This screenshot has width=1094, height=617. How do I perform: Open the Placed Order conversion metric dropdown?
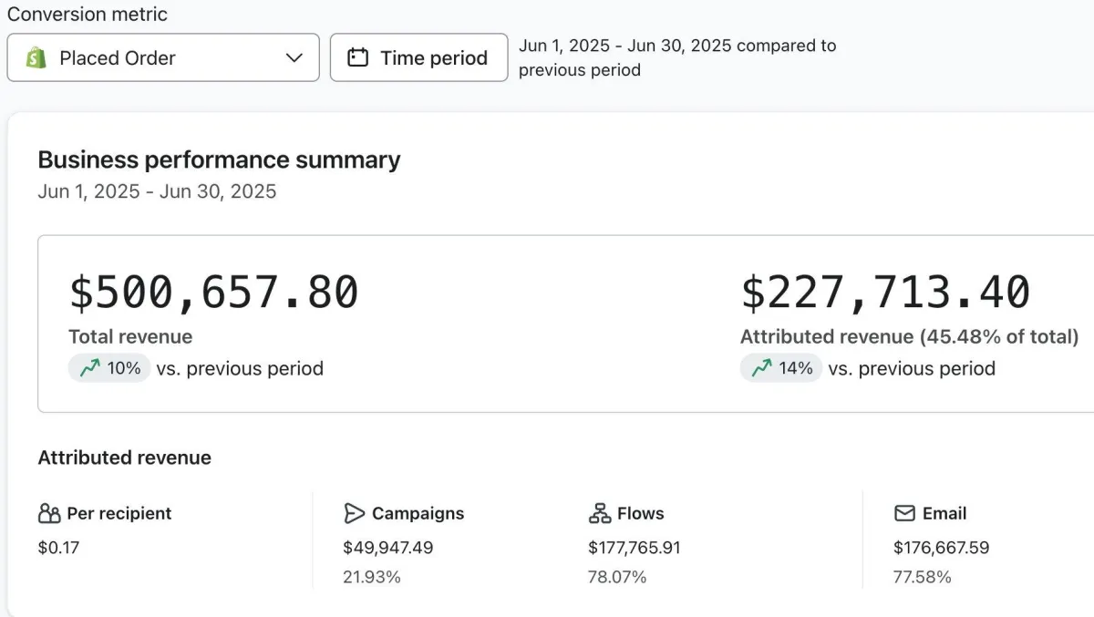coord(163,58)
